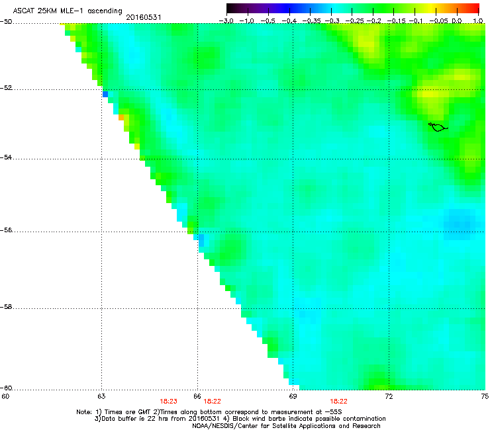Click the -58 latitude axis label

(x=6, y=307)
